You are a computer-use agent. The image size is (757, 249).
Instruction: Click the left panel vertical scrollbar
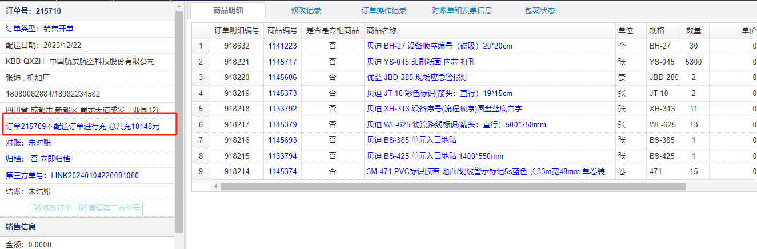pyautogui.click(x=179, y=121)
